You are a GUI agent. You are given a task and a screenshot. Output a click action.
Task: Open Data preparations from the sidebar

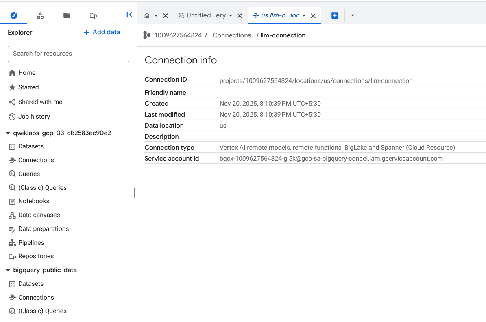tap(44, 228)
